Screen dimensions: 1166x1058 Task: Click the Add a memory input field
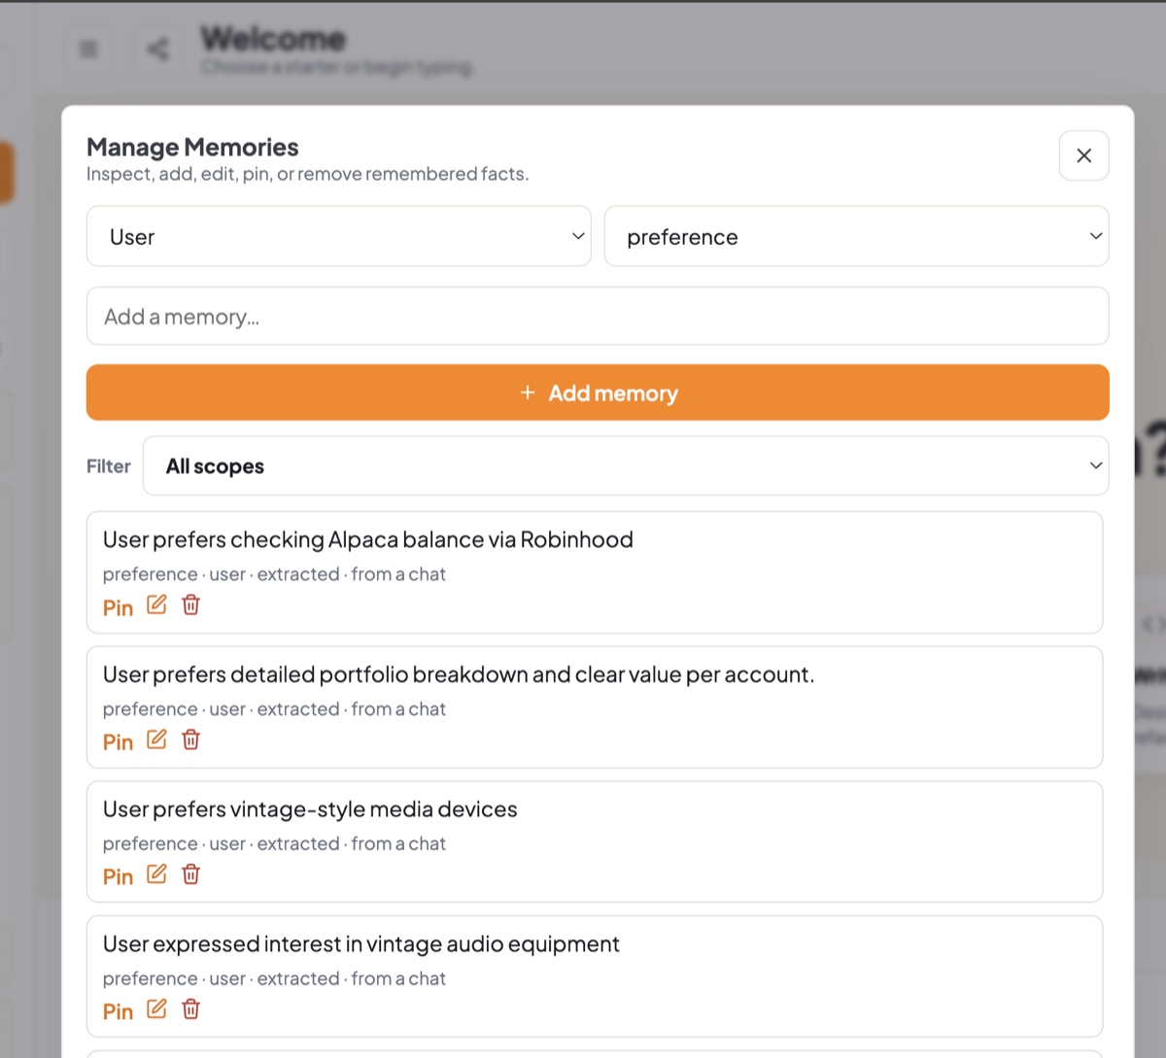598,316
